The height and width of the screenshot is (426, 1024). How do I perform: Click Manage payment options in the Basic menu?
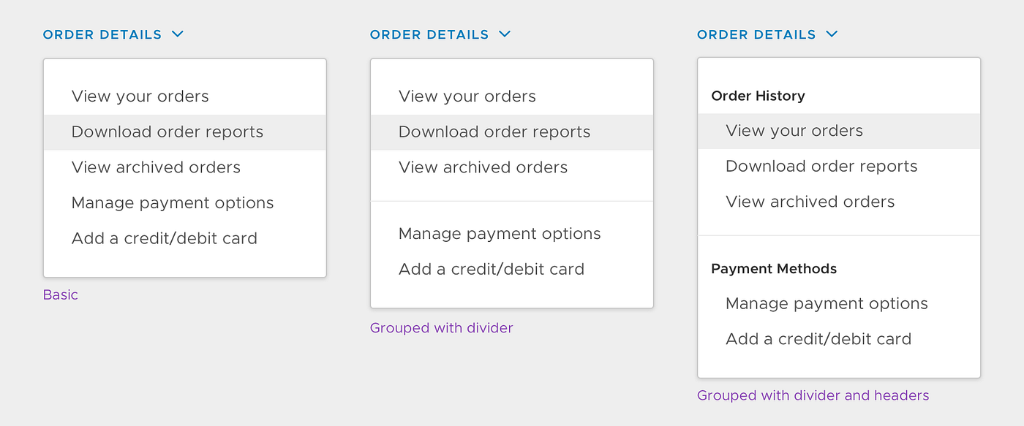[173, 202]
